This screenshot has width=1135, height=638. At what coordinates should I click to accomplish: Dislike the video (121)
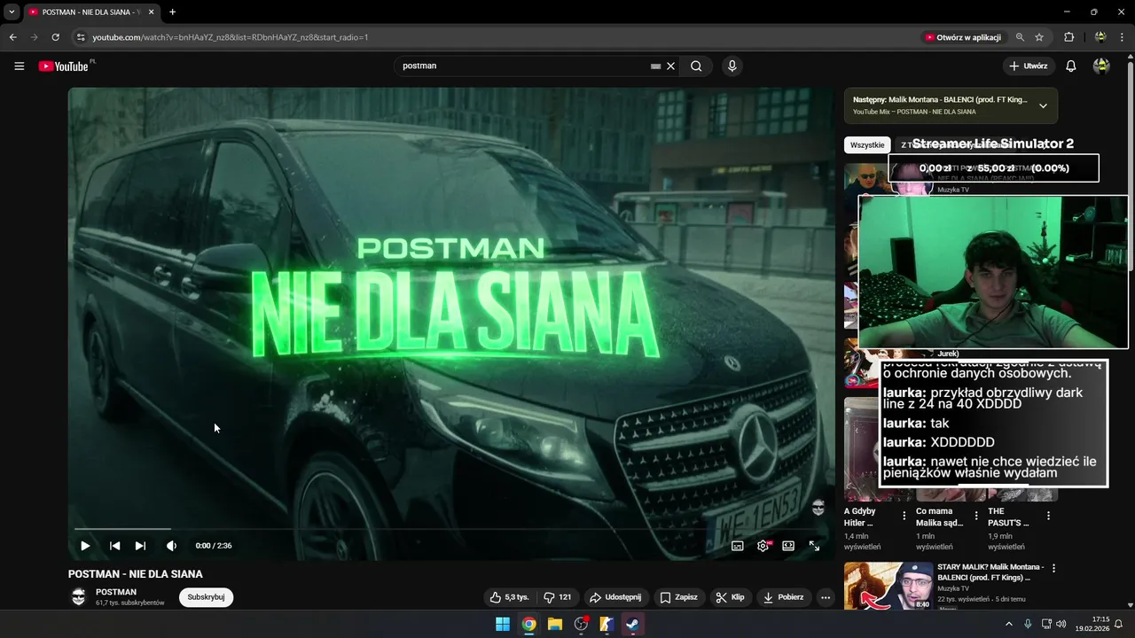coord(558,597)
